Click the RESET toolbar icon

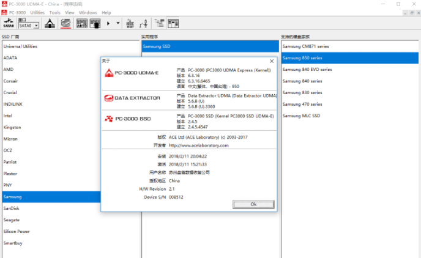point(130,23)
